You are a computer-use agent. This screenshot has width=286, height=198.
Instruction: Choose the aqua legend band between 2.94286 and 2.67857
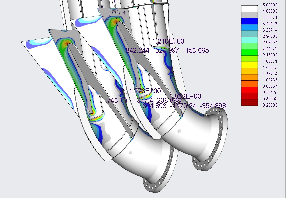click(x=249, y=40)
